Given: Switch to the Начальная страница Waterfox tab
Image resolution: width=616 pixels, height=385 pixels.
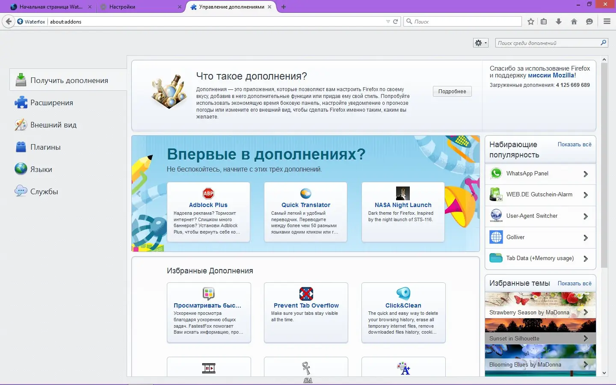Looking at the screenshot, I should [x=51, y=7].
